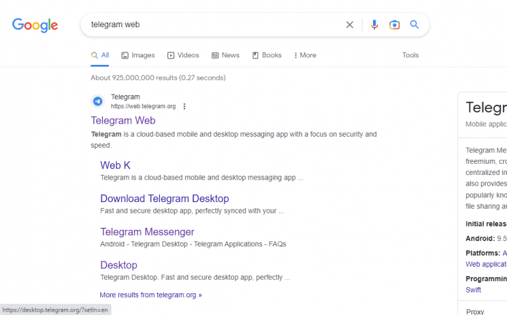Open the Desktop sitelink

(119, 265)
